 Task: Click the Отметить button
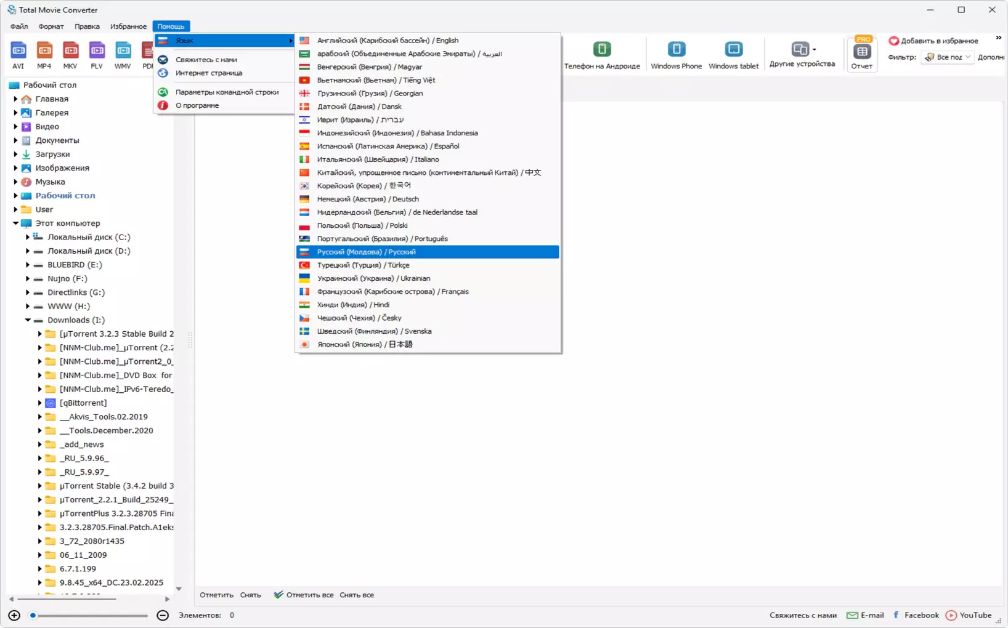click(216, 595)
